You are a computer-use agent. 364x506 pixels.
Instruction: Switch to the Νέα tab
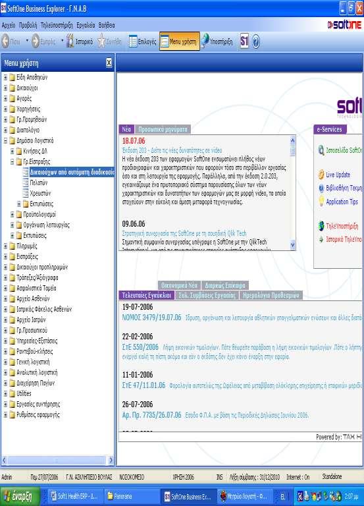point(126,129)
